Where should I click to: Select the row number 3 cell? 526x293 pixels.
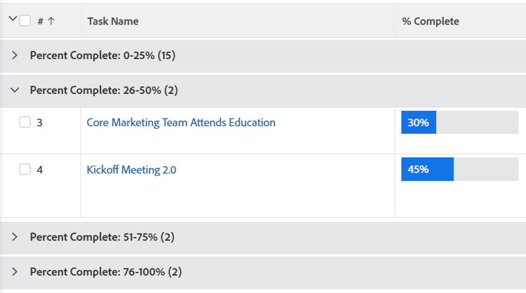[x=40, y=123]
